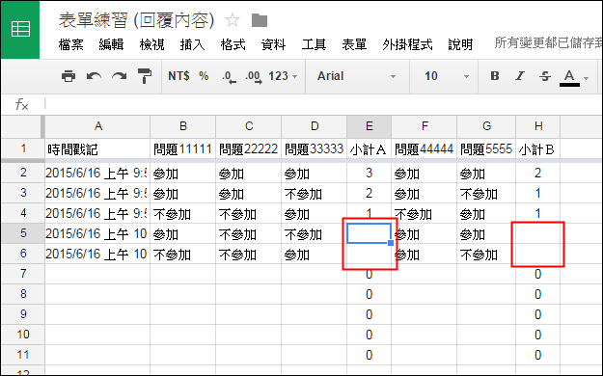Increase decimal places
The width and height of the screenshot is (603, 376).
pyautogui.click(x=254, y=76)
